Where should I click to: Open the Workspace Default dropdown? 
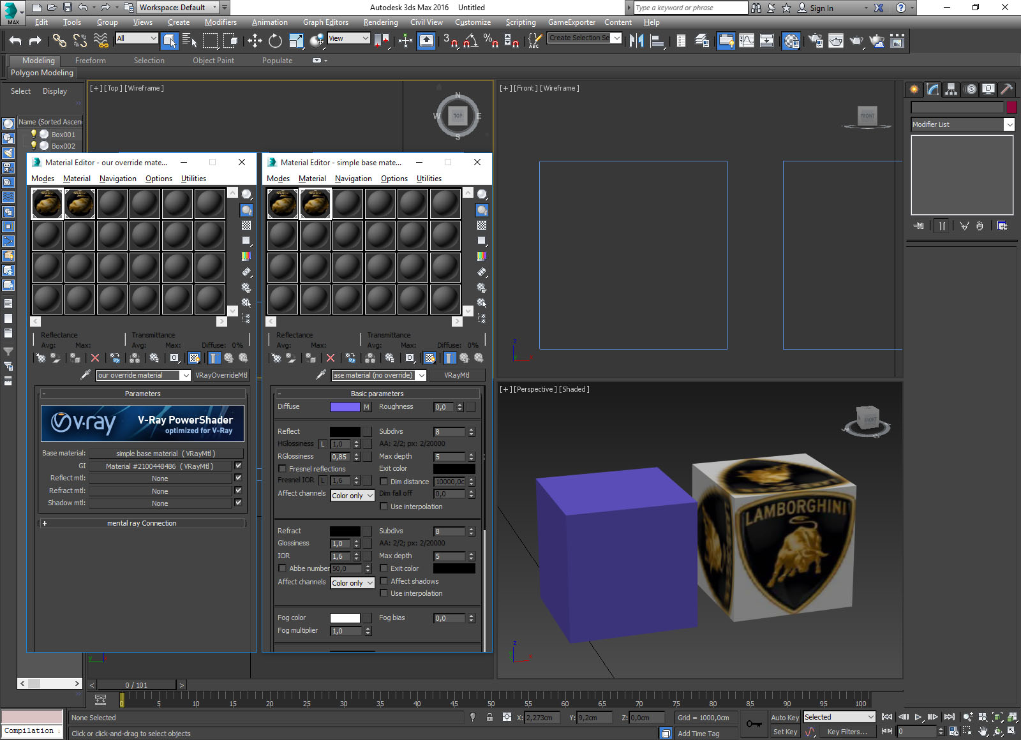click(178, 8)
